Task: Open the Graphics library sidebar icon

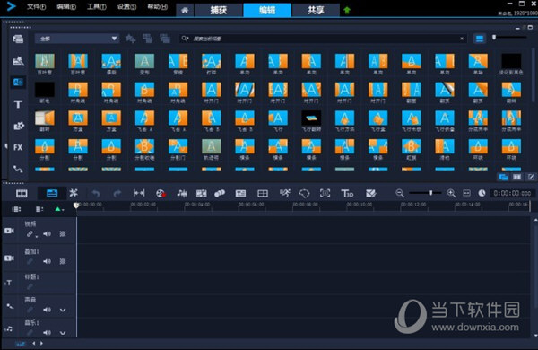Action: pyautogui.click(x=18, y=126)
